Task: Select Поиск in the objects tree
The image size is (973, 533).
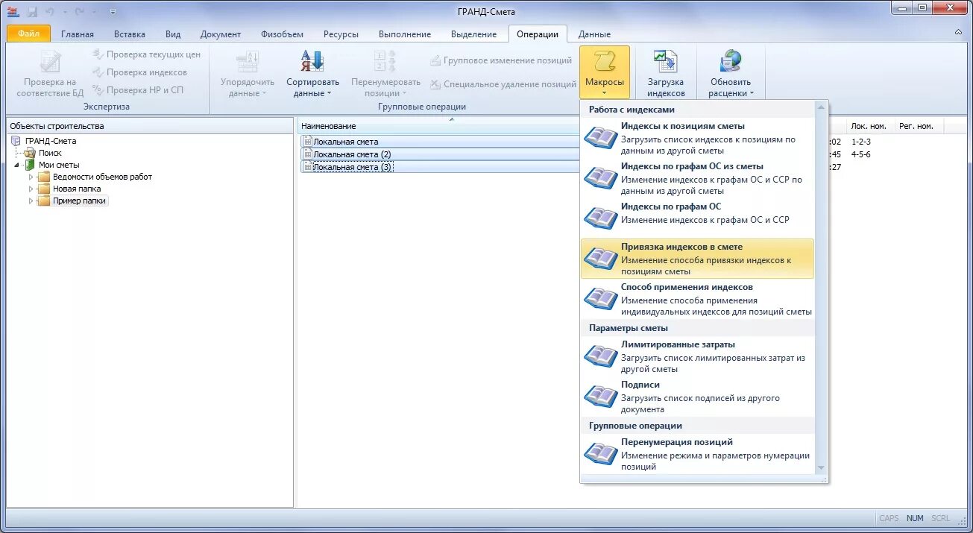Action: coord(50,153)
